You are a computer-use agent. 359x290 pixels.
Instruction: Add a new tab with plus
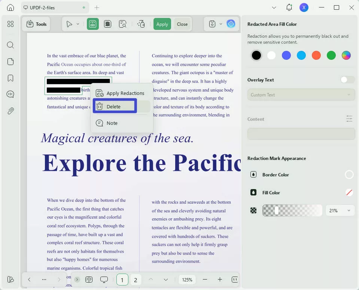click(x=97, y=7)
